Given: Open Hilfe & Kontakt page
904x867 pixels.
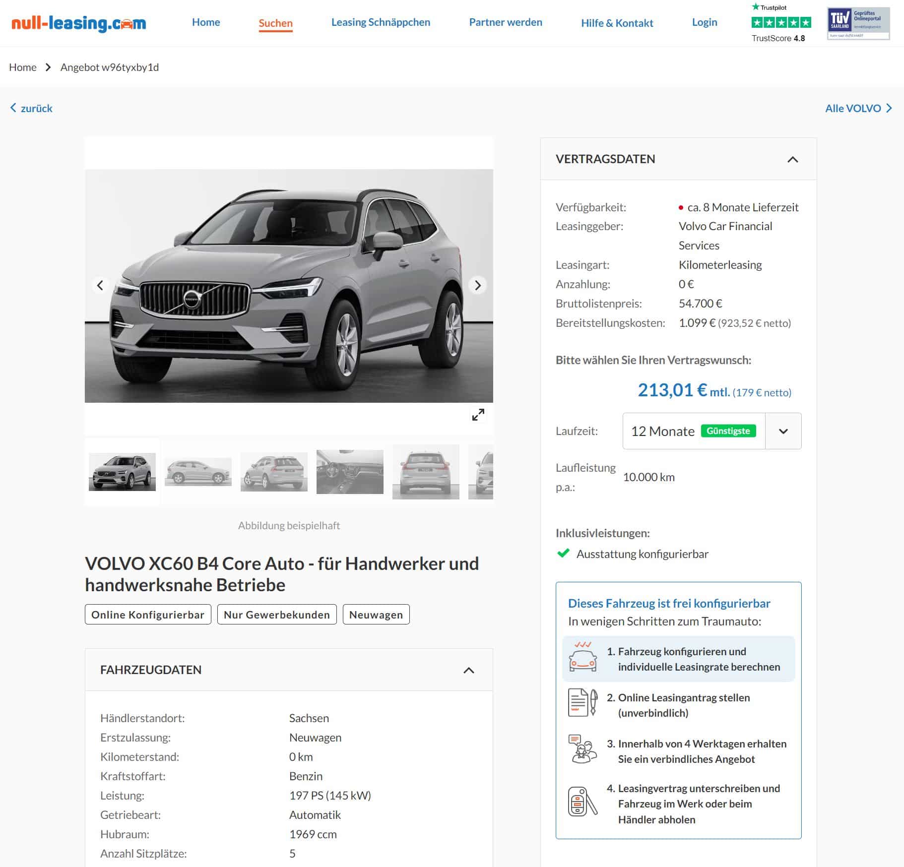Looking at the screenshot, I should (617, 23).
